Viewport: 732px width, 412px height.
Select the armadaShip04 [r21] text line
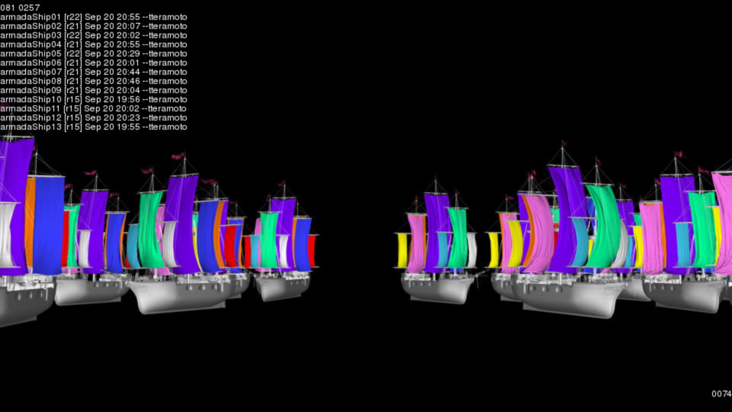click(x=94, y=45)
